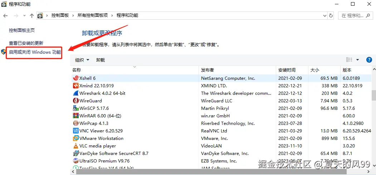The image size is (376, 175).
Task: Click the WinRAR 6.00 books icon
Action: click(x=76, y=116)
